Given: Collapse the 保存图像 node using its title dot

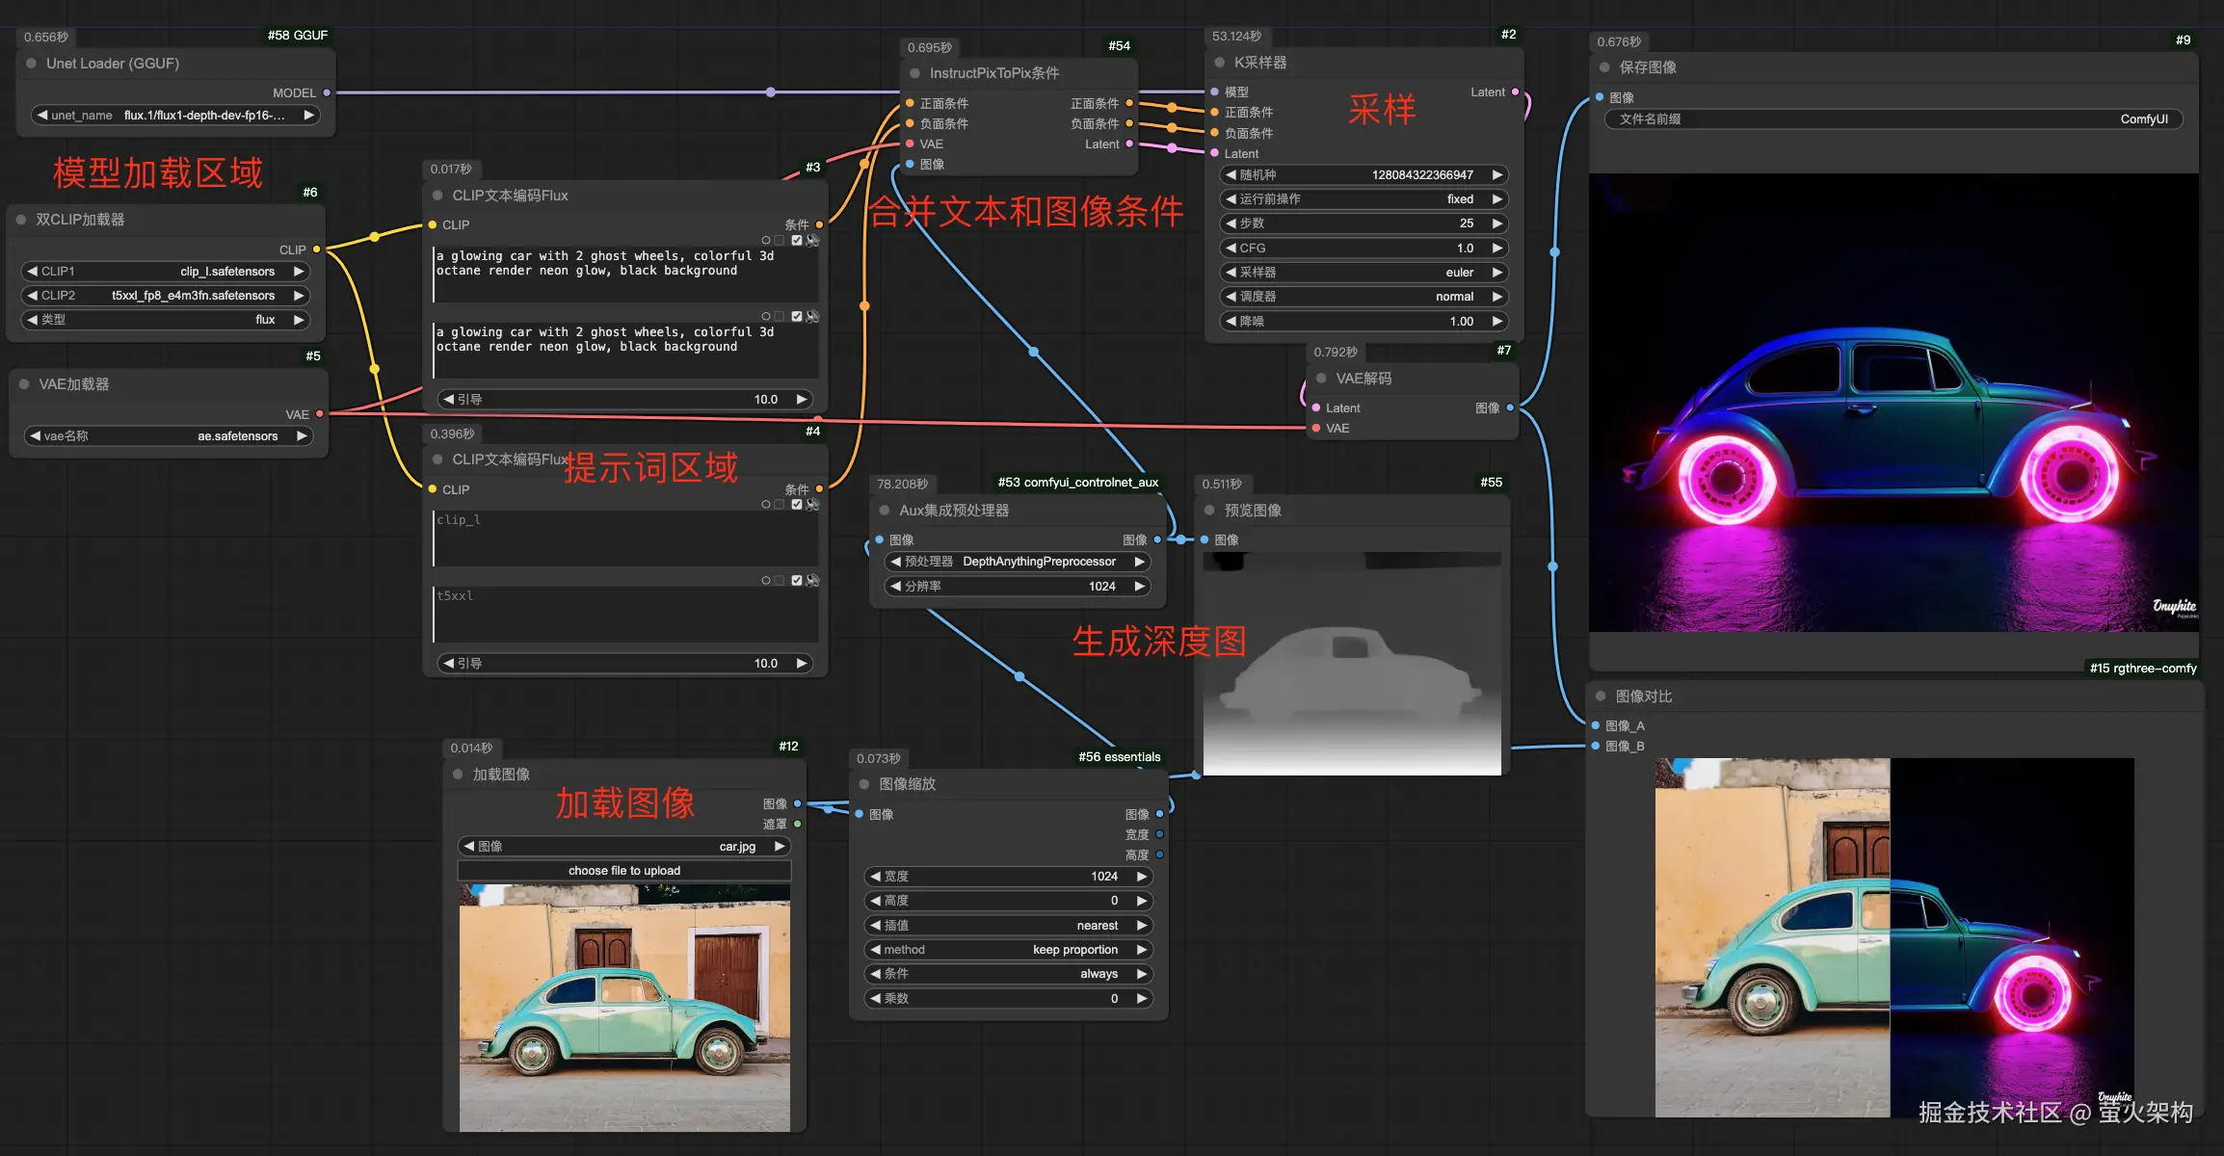Looking at the screenshot, I should [x=1604, y=67].
